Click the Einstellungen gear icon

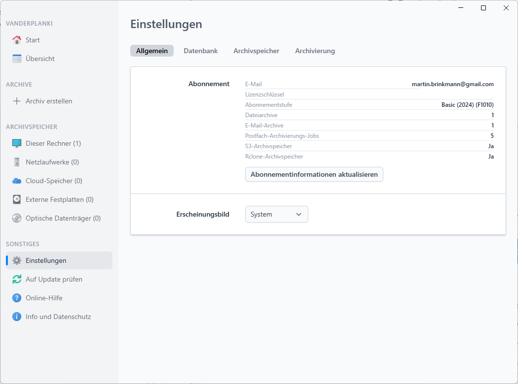[x=17, y=260]
